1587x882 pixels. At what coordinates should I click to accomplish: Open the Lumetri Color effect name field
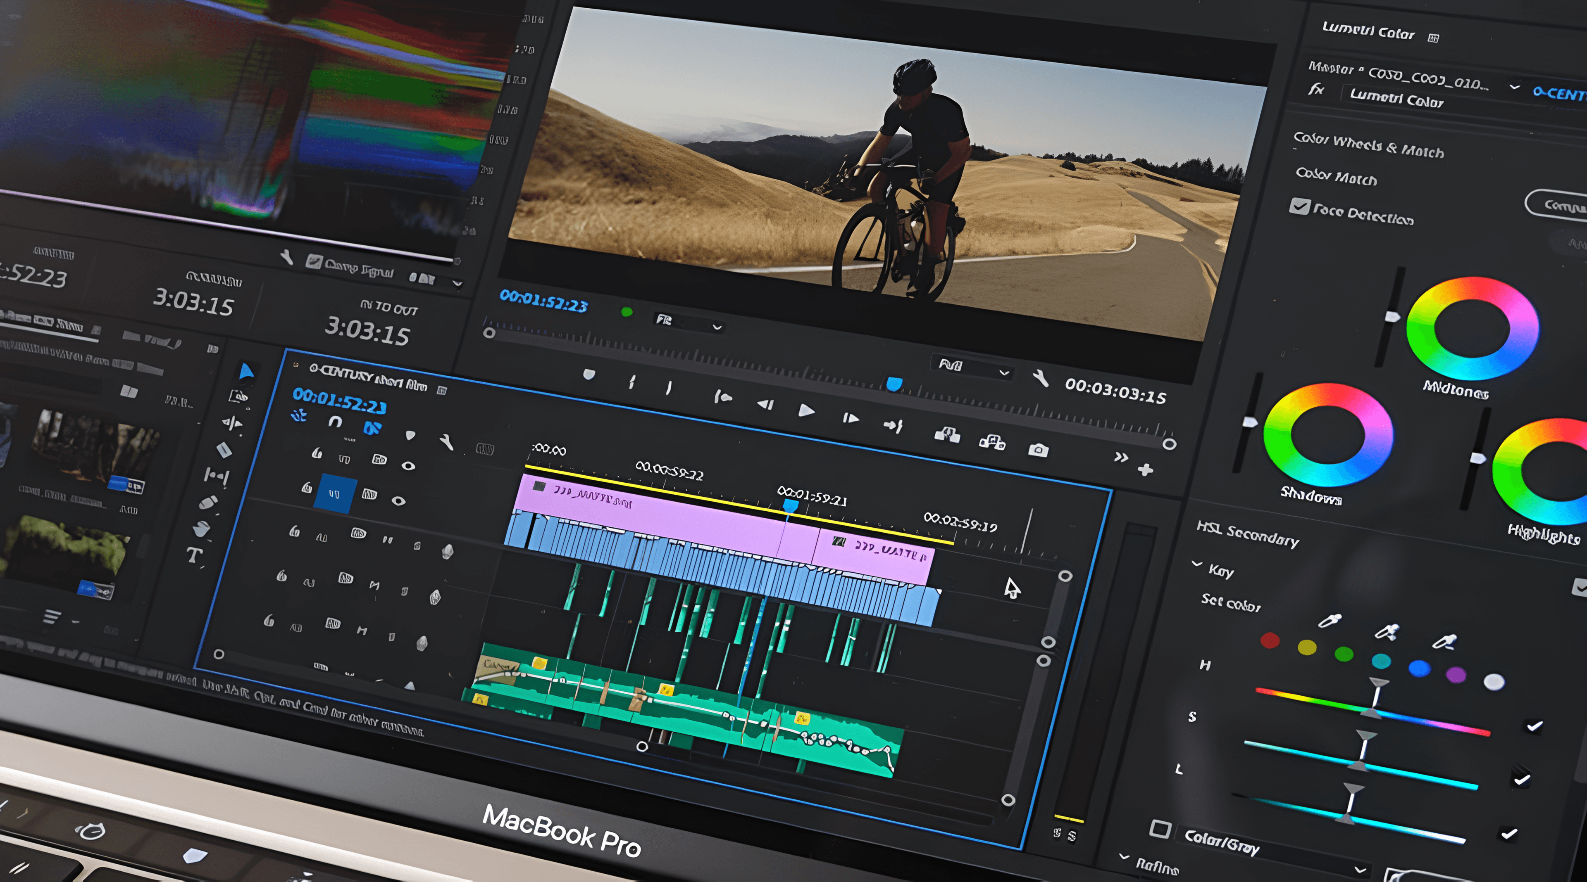[x=1396, y=98]
